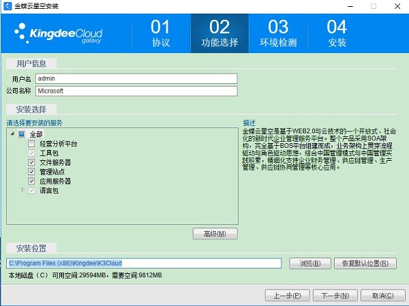Go to step 01 协议
This screenshot has width=409, height=306.
point(160,33)
